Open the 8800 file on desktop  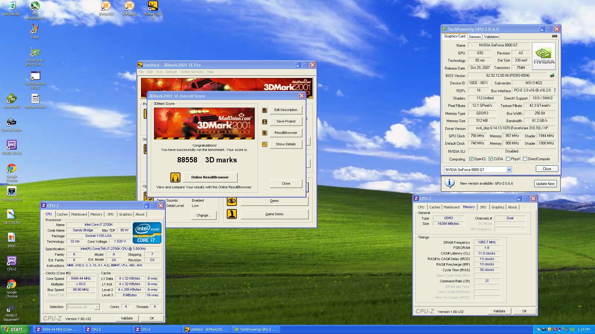tap(11, 240)
